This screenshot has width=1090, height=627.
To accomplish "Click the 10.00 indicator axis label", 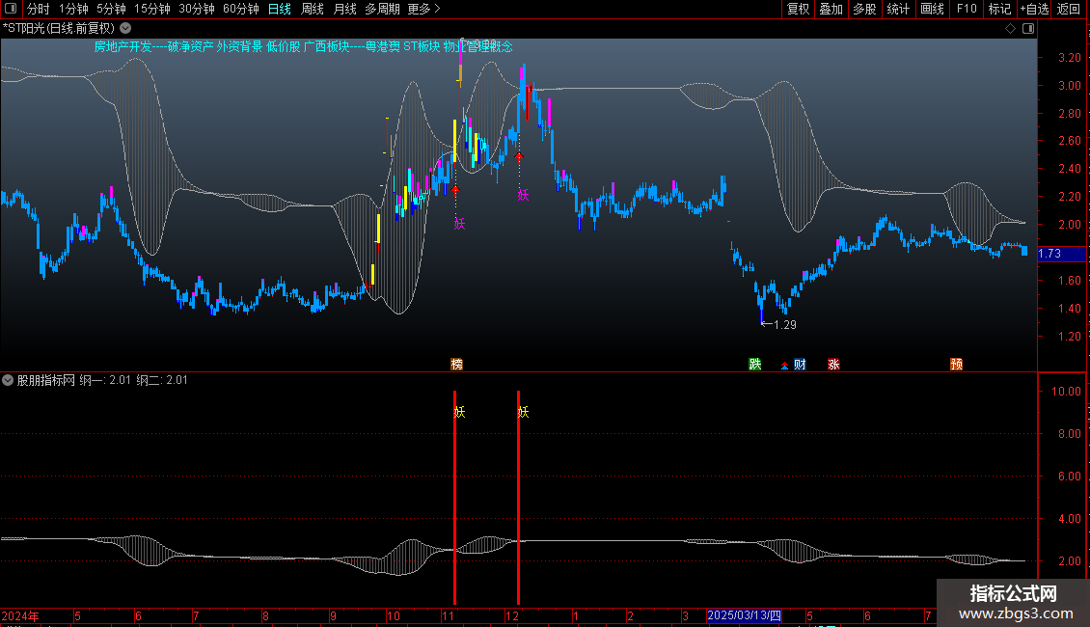I will point(1066,392).
